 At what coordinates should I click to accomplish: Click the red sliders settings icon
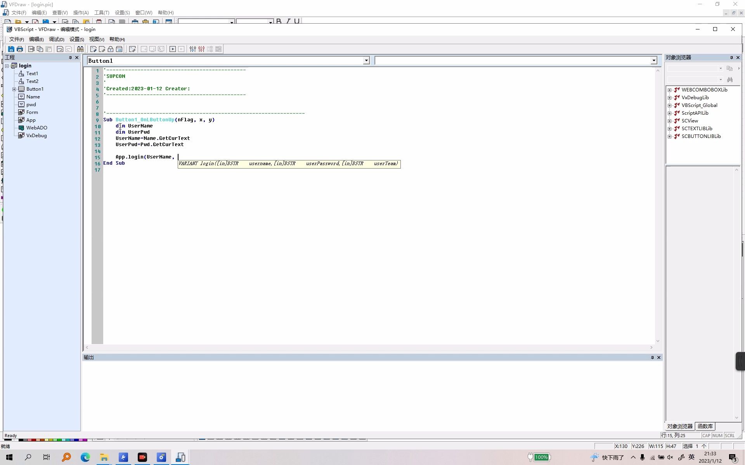click(x=201, y=49)
